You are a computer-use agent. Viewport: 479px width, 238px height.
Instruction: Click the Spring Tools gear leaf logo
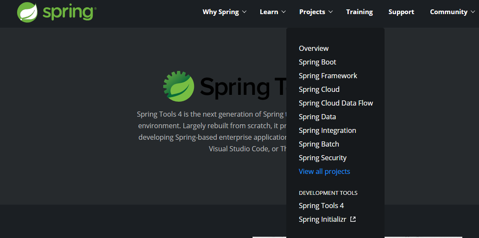[179, 86]
